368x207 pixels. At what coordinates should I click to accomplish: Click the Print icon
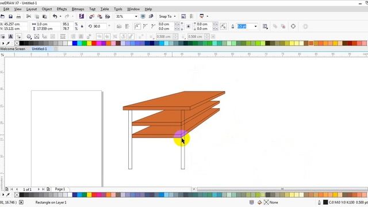click(18, 17)
